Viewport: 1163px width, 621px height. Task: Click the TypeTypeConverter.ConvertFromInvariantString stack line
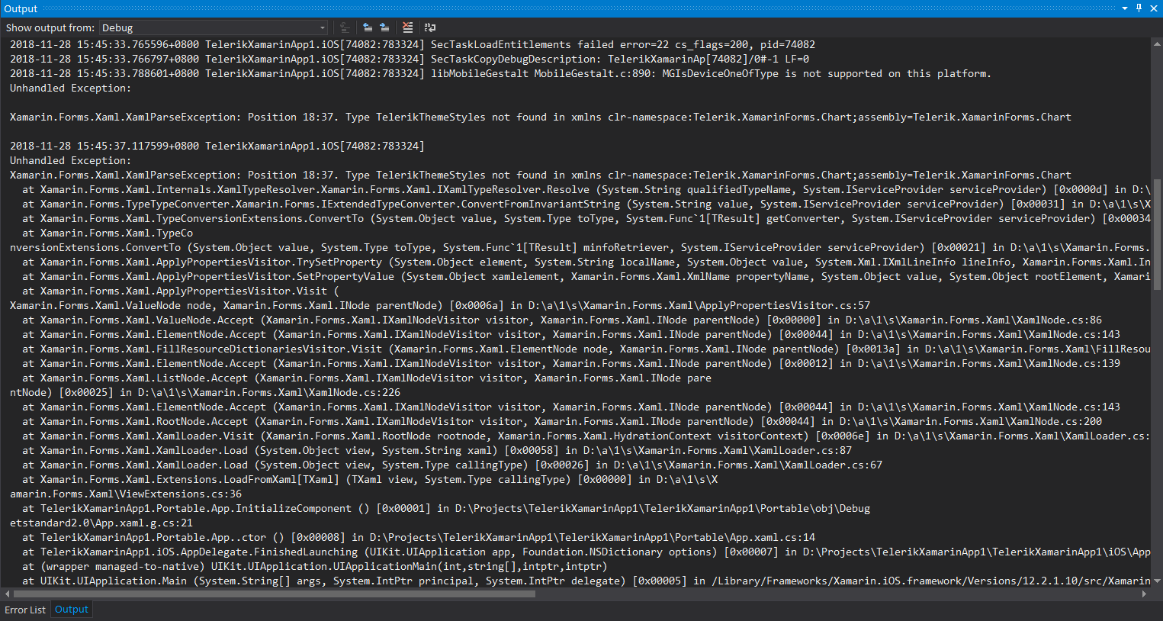point(586,204)
